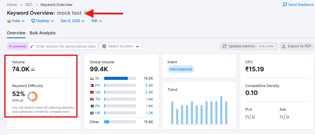Click the PH volume progress bar
The width and height of the screenshot is (315, 135).
click(120, 85)
